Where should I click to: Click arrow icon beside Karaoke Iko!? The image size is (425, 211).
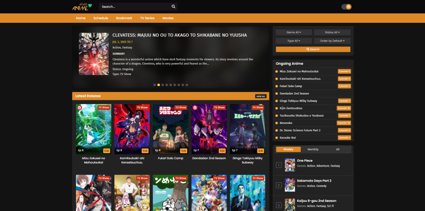[277, 138]
